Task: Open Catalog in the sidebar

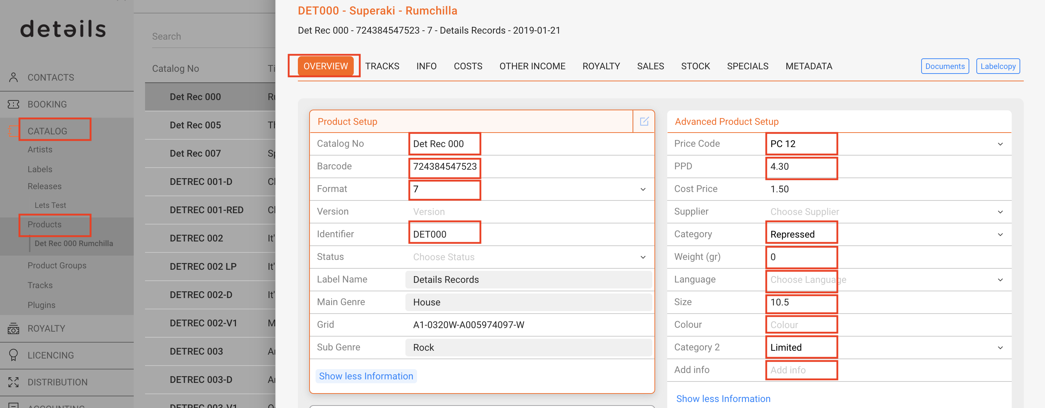Action: (x=47, y=131)
